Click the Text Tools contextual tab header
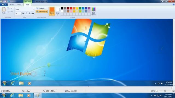The image size is (175, 98). (x=28, y=1)
